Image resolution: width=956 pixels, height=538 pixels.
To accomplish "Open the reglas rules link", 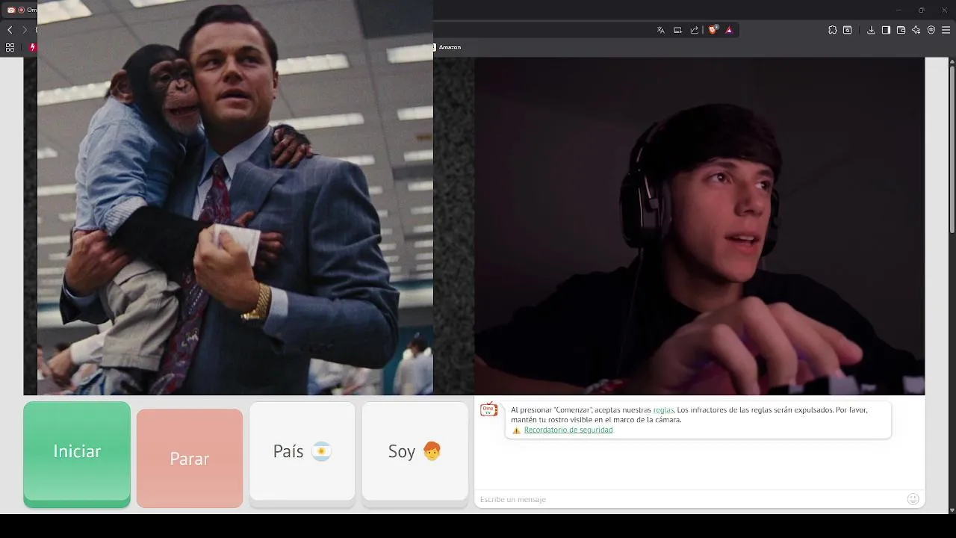I will (x=663, y=410).
